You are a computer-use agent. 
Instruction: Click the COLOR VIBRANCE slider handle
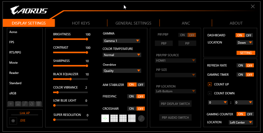[57, 92]
